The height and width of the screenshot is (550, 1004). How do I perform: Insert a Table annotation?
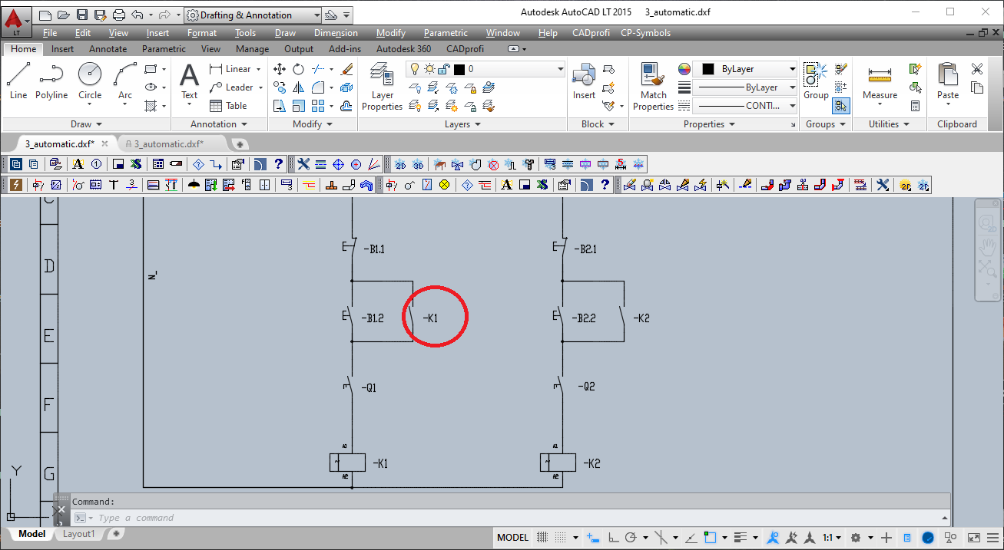pos(228,106)
